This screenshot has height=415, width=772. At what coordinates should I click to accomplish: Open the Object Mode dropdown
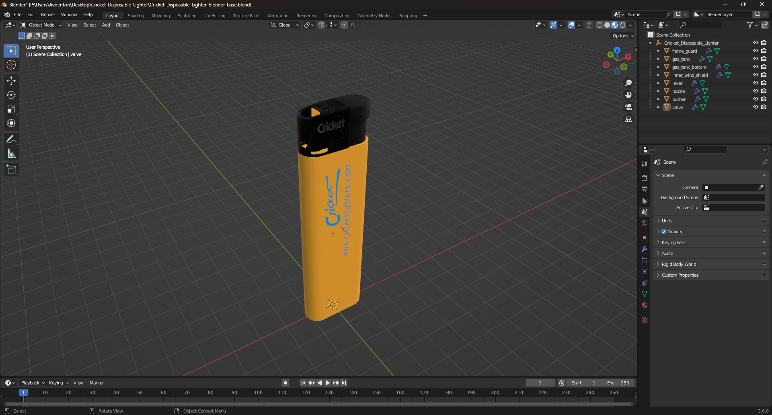coord(41,25)
